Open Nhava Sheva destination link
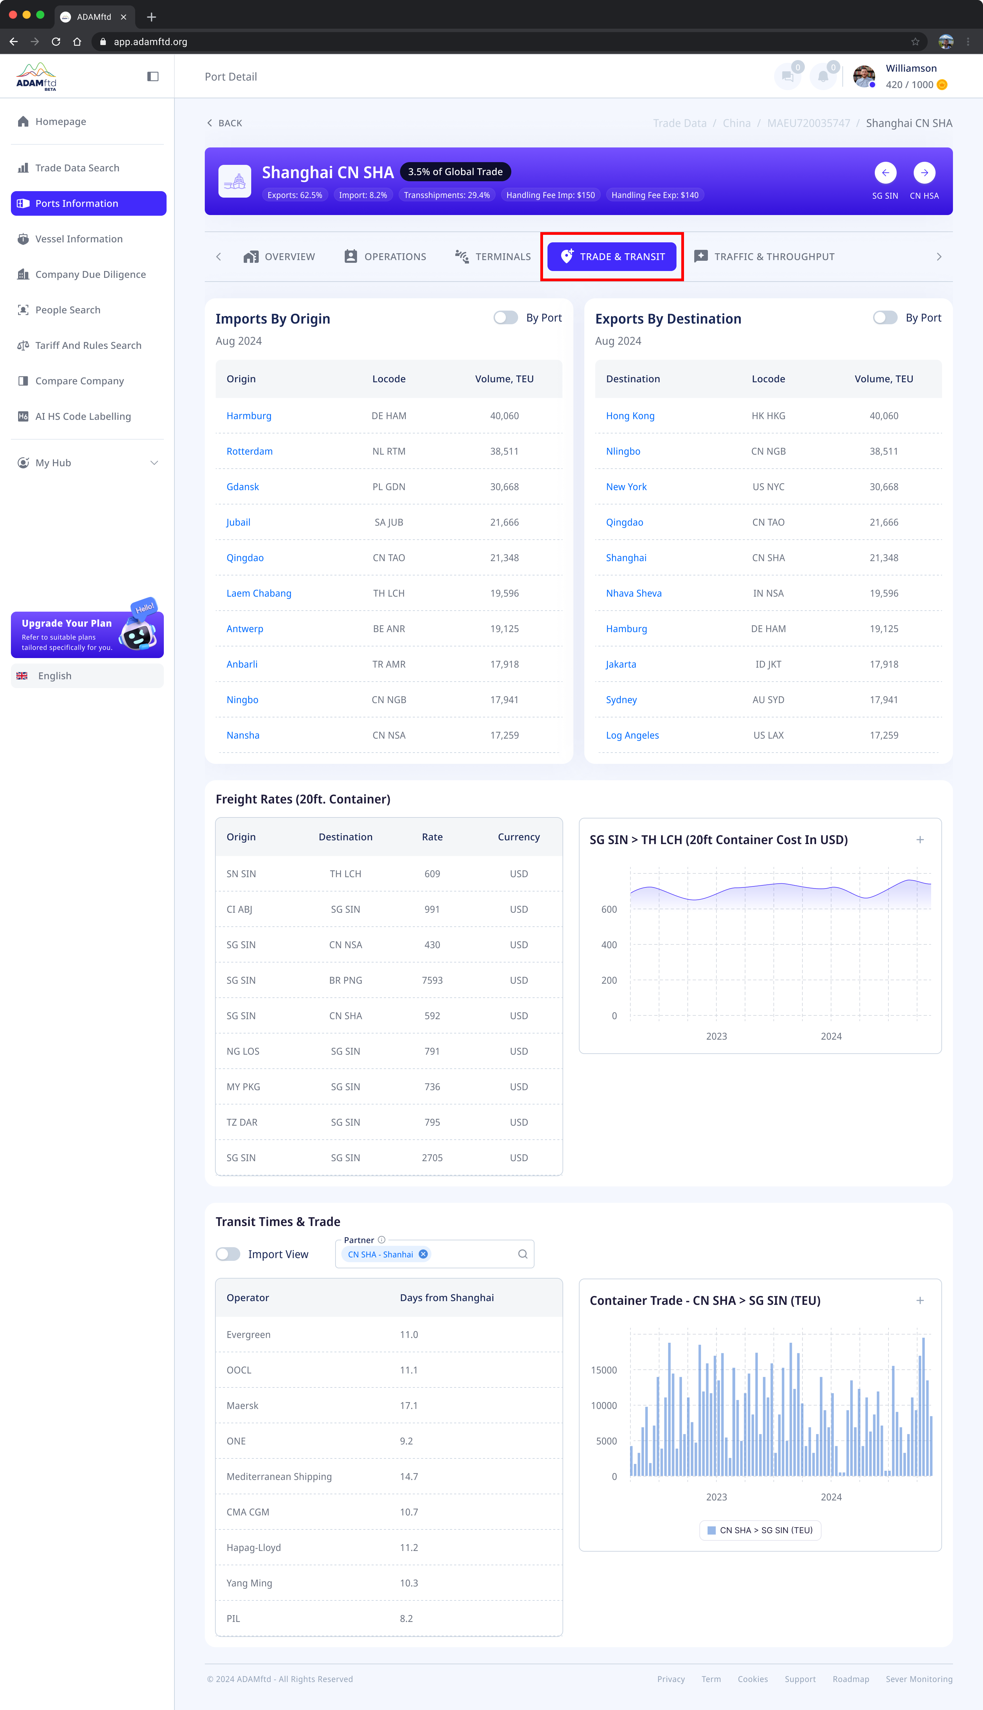983x1710 pixels. coord(633,594)
